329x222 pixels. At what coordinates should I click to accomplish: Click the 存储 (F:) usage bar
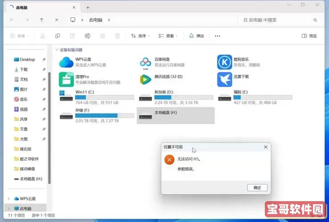(x=104, y=115)
